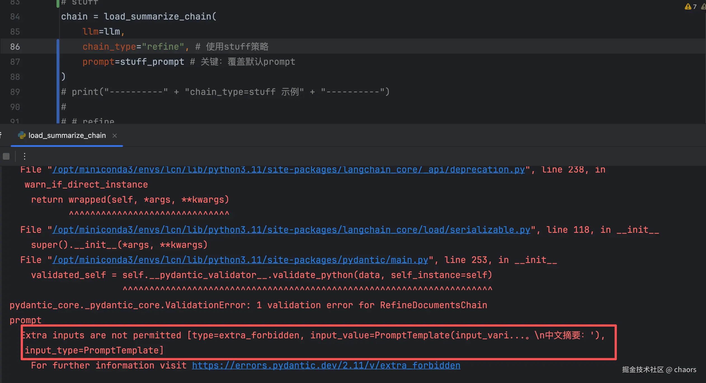Image resolution: width=706 pixels, height=383 pixels.
Task: Open the three-dot more options menu
Action: click(25, 156)
